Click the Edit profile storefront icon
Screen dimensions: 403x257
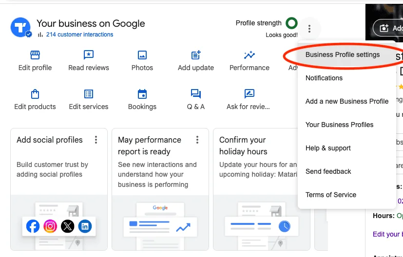coord(35,55)
